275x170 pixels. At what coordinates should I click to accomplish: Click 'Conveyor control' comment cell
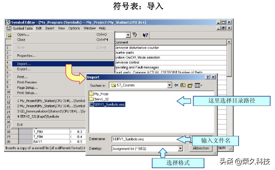170,62
